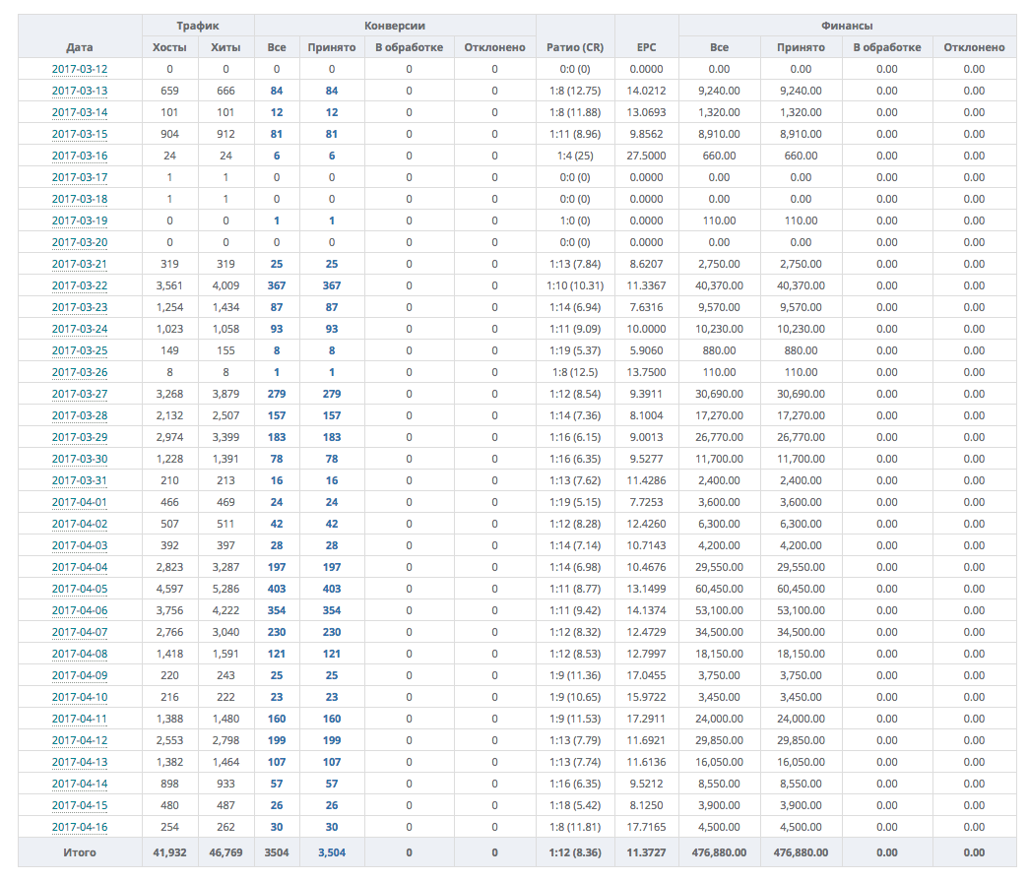Click the Финансы group header

[x=847, y=26]
